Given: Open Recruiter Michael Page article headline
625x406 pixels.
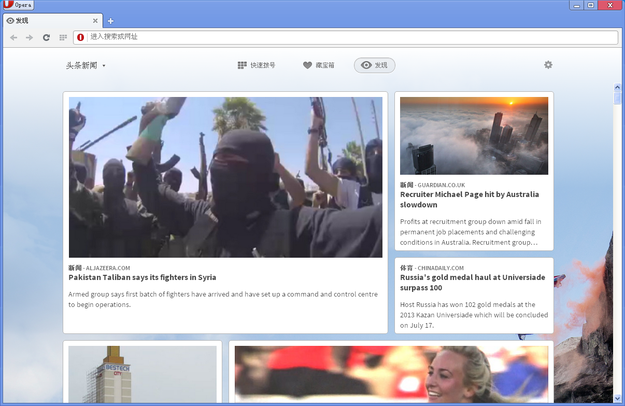Looking at the screenshot, I should [470, 200].
